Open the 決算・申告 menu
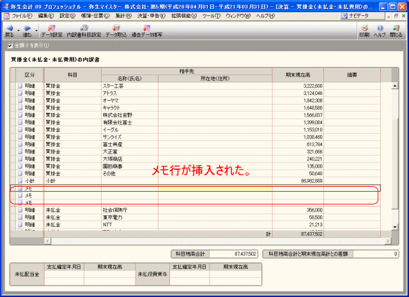The height and width of the screenshot is (297, 409). (x=151, y=16)
